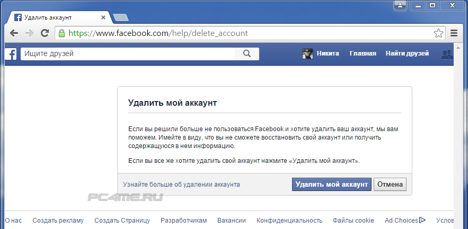Screen dimensions: 468x229
Task: Open Найти друзей link
Action: pos(407,53)
